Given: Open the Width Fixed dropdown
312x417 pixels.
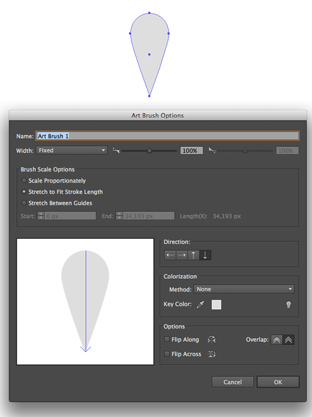Looking at the screenshot, I should [72, 150].
